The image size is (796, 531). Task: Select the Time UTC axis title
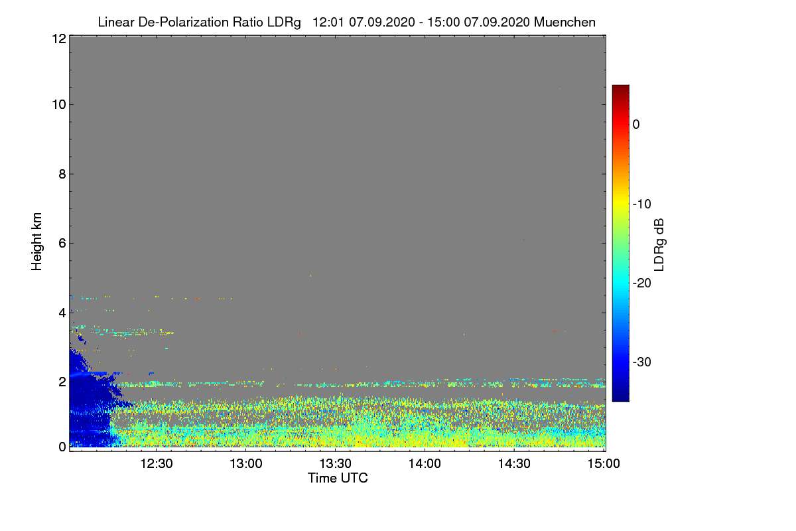click(338, 478)
